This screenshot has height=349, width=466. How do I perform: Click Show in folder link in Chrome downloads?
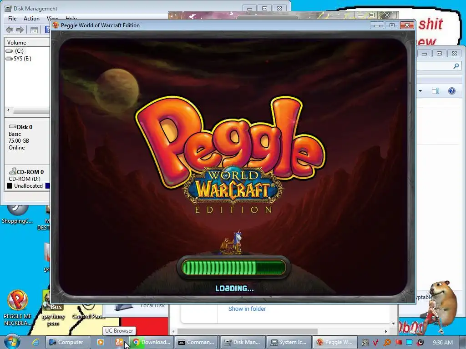pos(247,309)
